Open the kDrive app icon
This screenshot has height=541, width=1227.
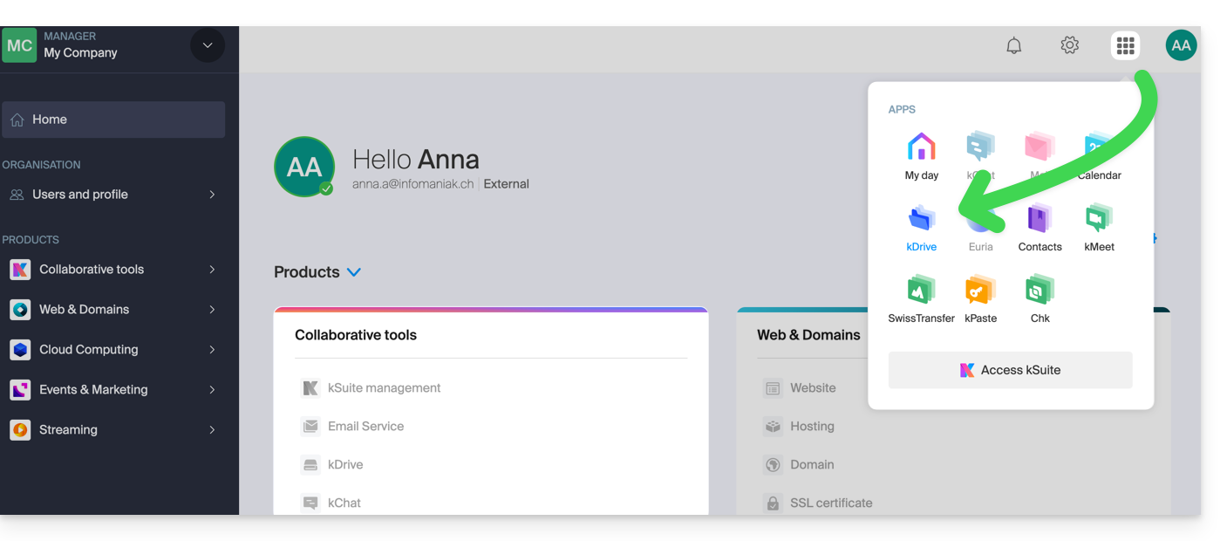(921, 219)
